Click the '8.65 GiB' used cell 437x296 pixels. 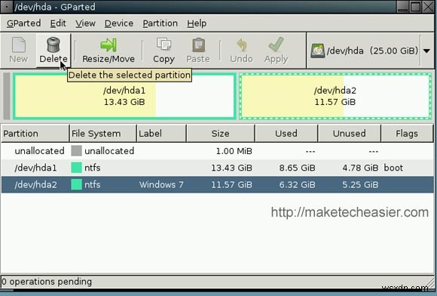[297, 168]
